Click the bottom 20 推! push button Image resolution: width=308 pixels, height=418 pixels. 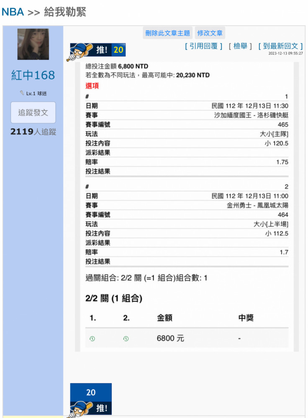click(91, 400)
